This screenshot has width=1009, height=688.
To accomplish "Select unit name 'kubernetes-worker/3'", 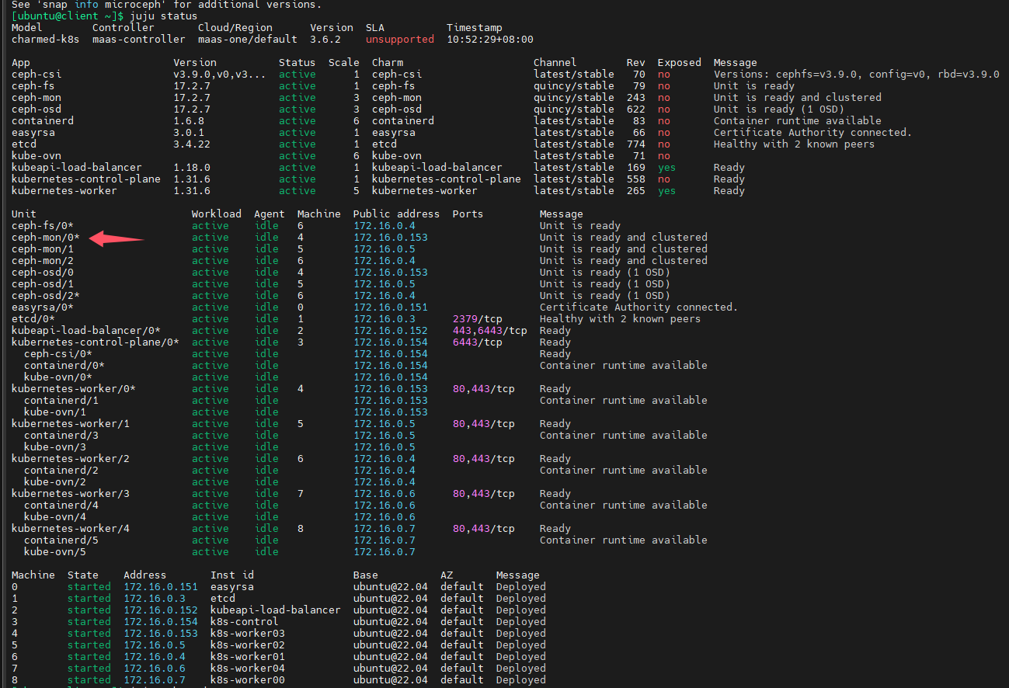I will [71, 494].
